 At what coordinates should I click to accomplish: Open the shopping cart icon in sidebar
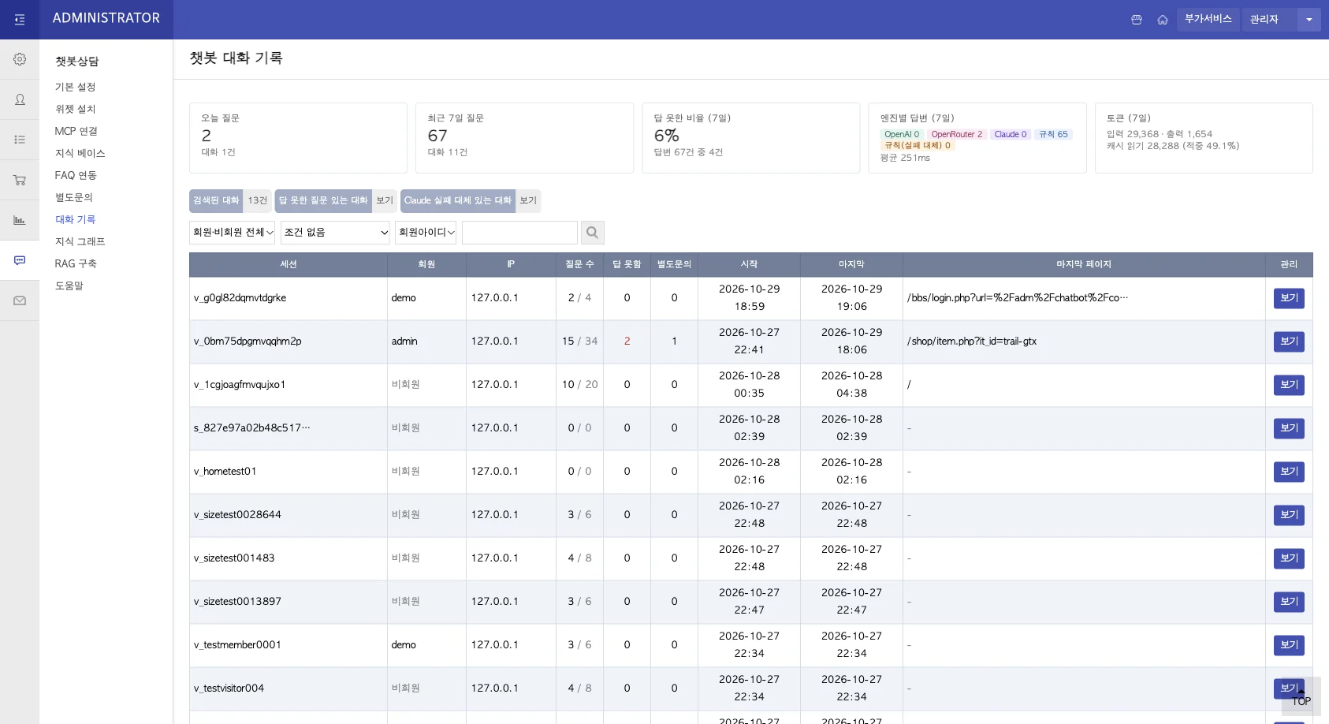click(20, 180)
